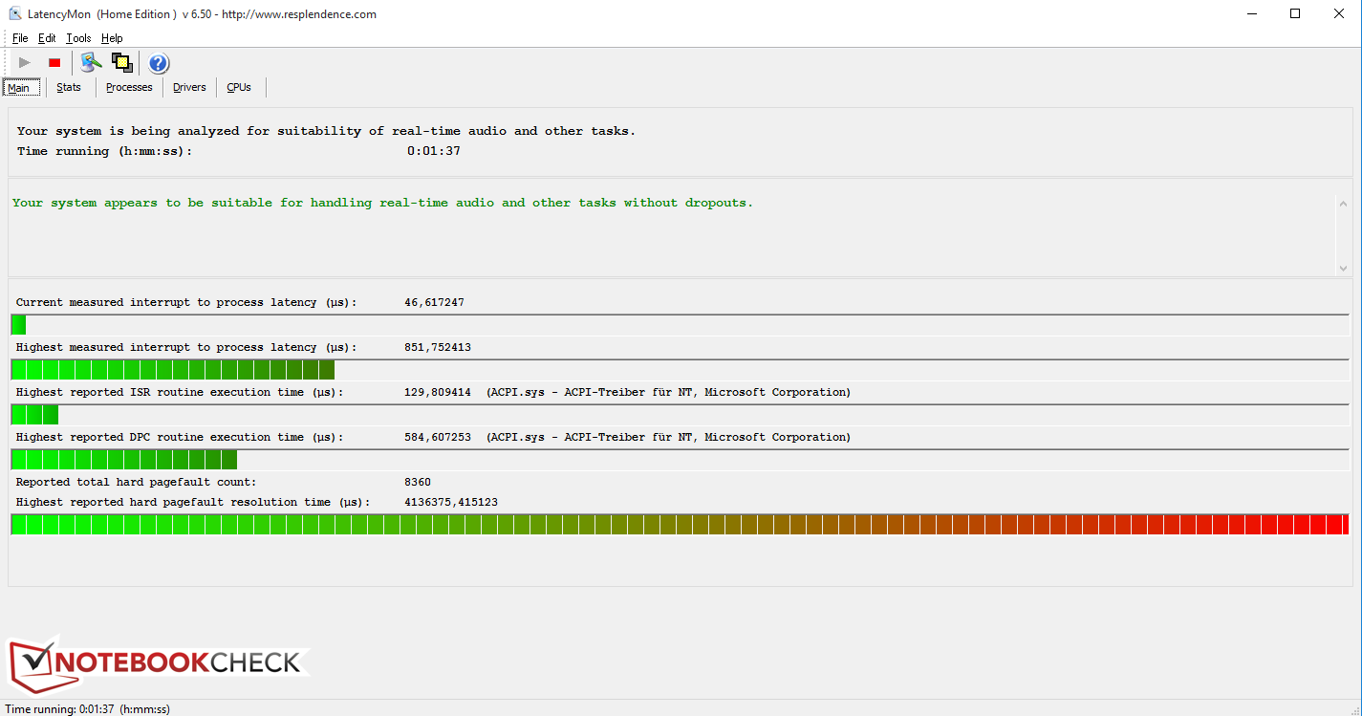Click the highest interrupt to process latency bar
The image size is (1362, 716).
coord(680,370)
